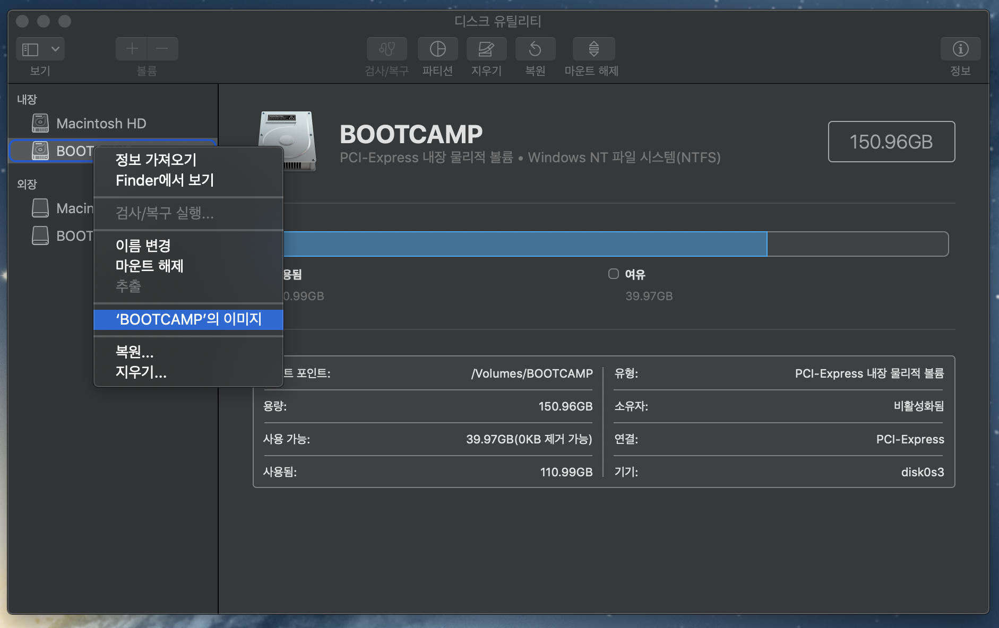Viewport: 999px width, 628px height.
Task: Expand the 보기 dropdown chevron
Action: click(x=55, y=49)
